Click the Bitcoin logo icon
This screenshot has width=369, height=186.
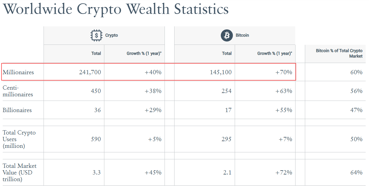[227, 35]
